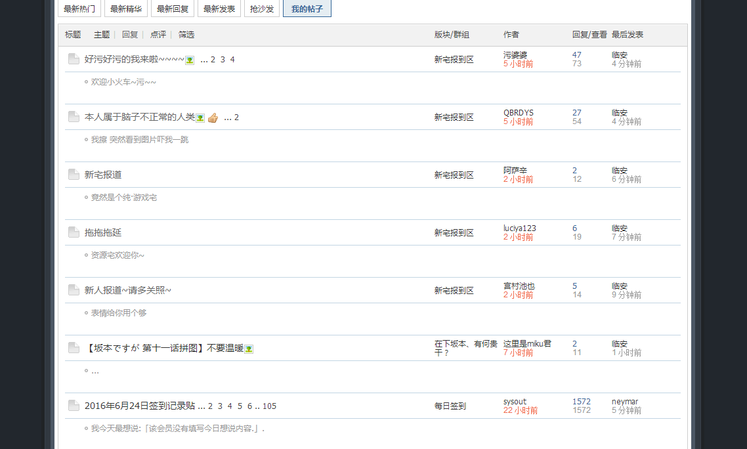Screen dimensions: 747x449
Task: Select the 最新精华 tab
Action: click(x=126, y=9)
